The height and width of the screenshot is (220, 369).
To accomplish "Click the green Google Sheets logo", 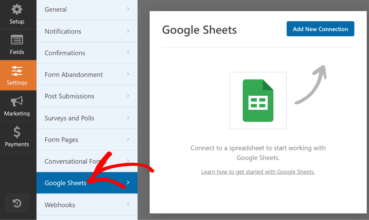I will 258,100.
